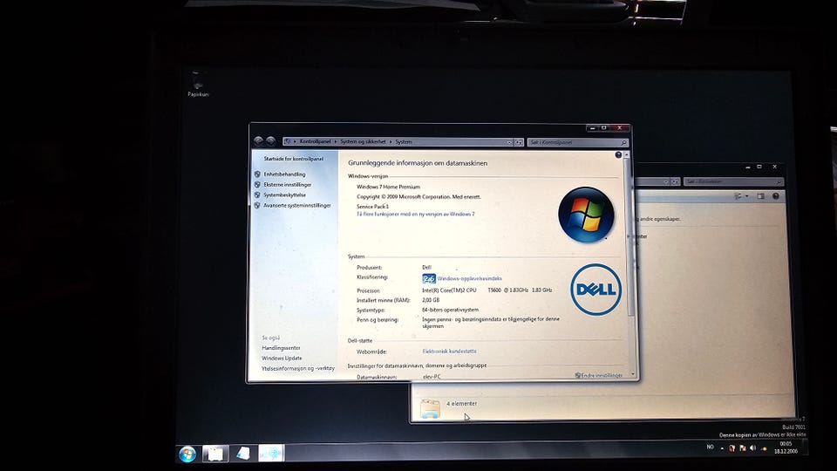Click shield icon beside Enhetsbehandling
The height and width of the screenshot is (471, 837).
pos(257,174)
